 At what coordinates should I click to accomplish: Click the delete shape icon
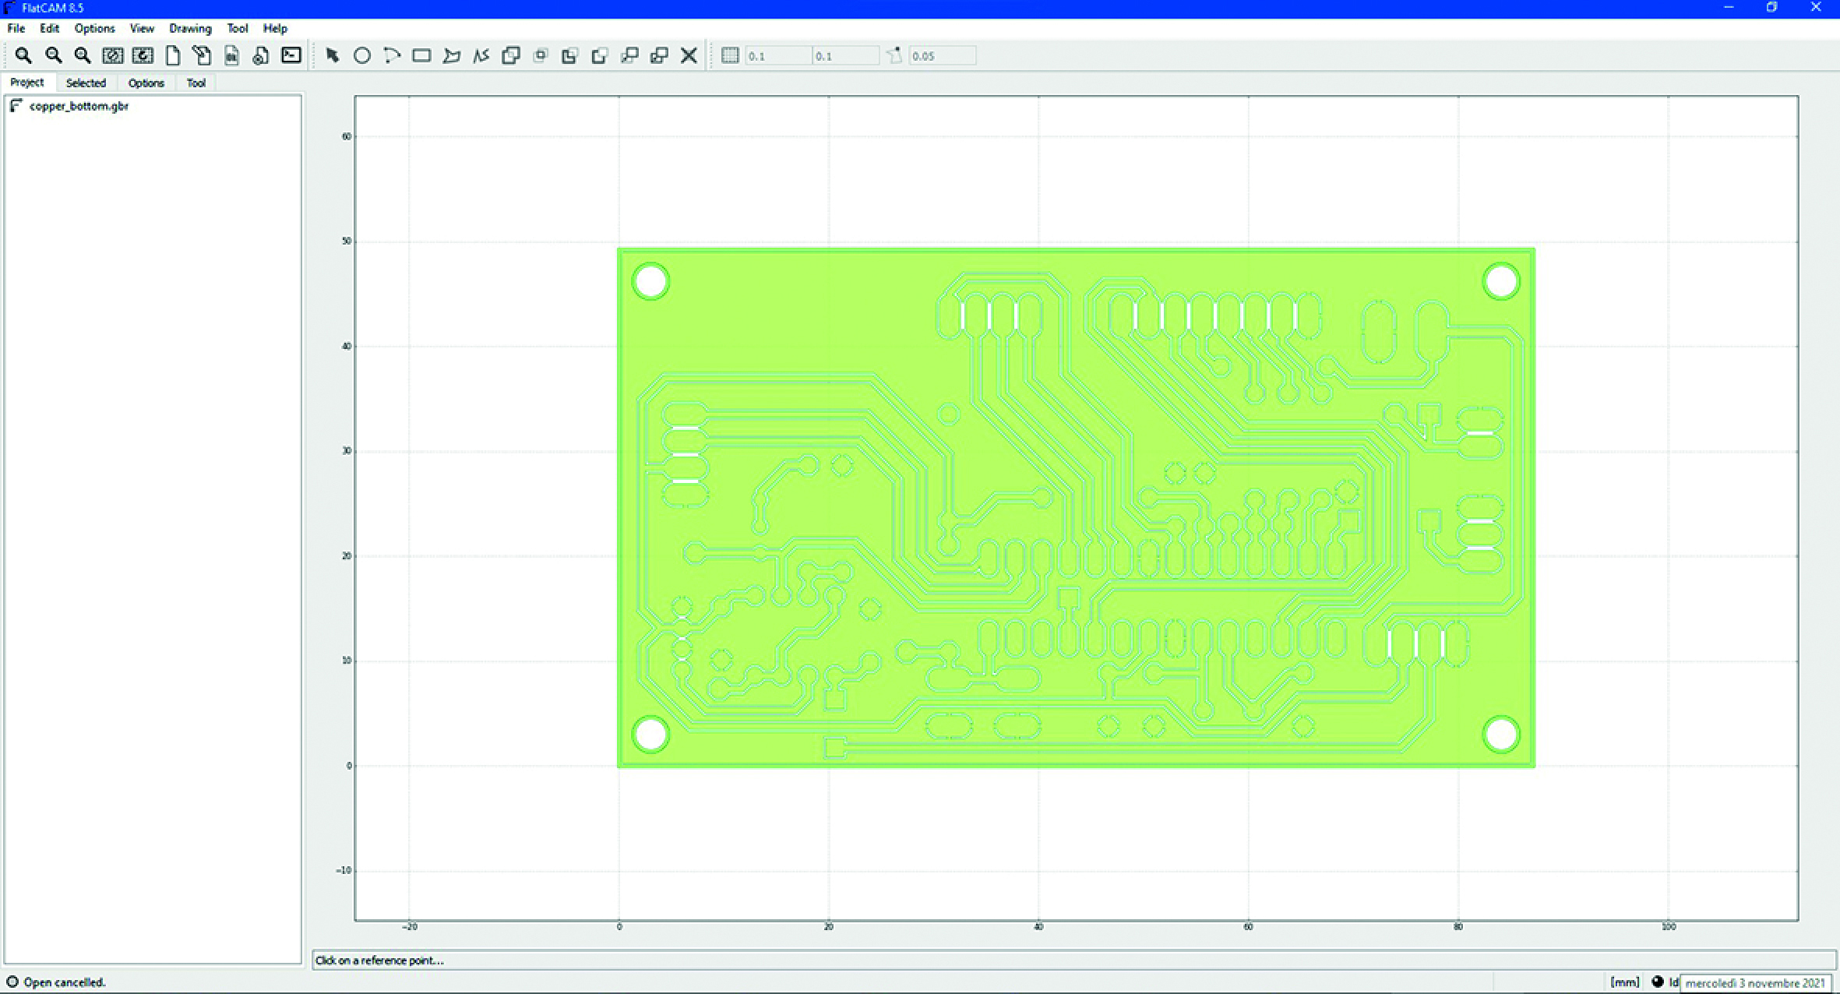(x=689, y=55)
